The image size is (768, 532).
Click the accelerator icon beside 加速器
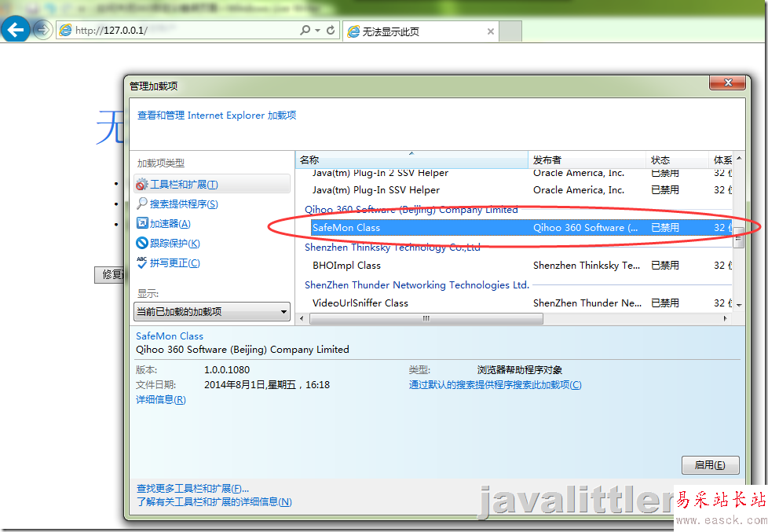(x=142, y=223)
